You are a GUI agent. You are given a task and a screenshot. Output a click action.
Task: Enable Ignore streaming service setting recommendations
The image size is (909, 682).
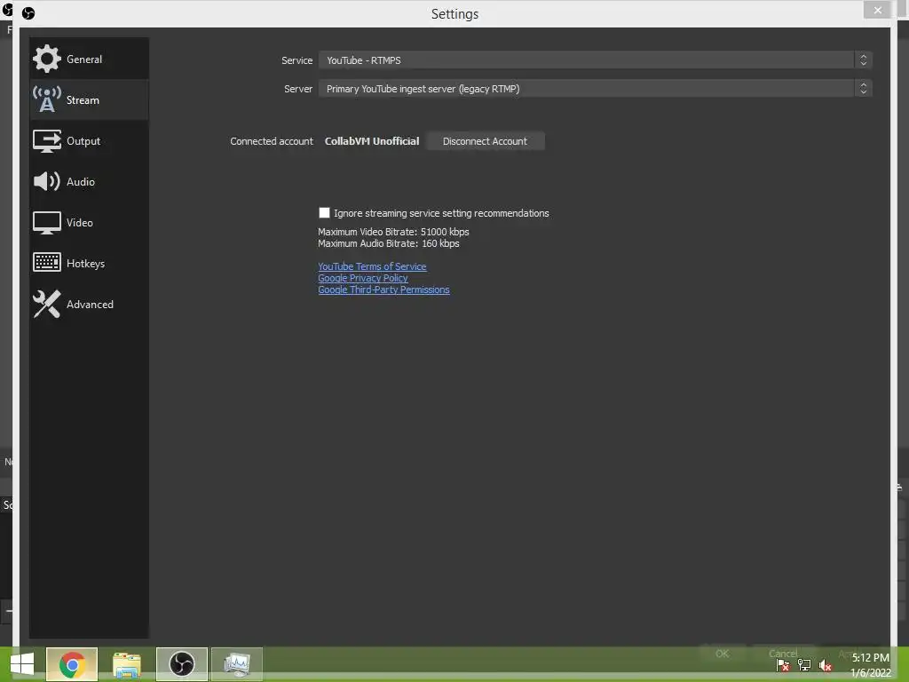pos(324,213)
